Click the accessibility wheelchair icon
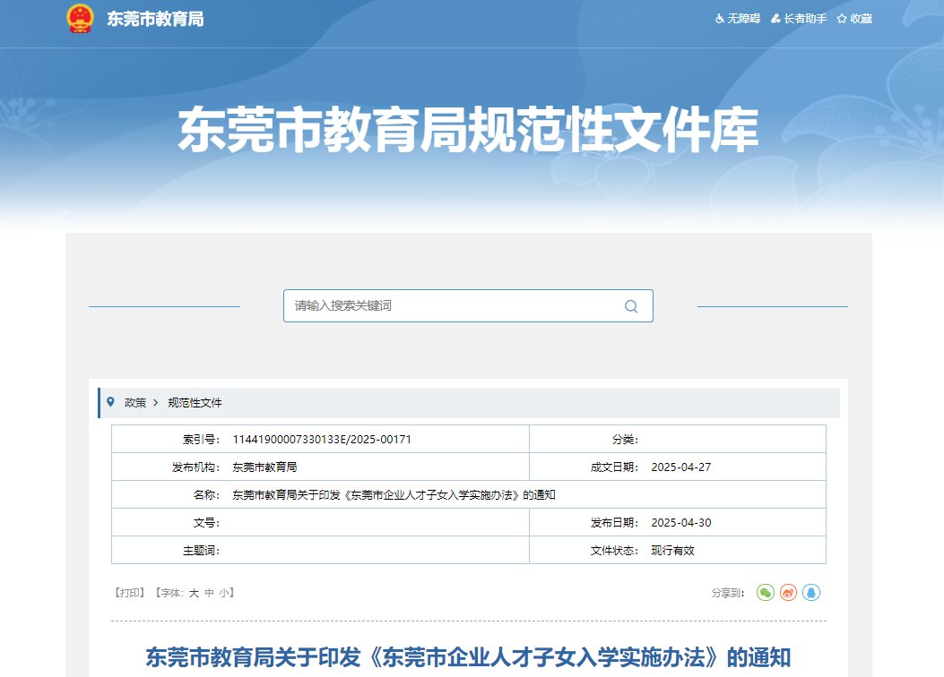 (x=720, y=19)
